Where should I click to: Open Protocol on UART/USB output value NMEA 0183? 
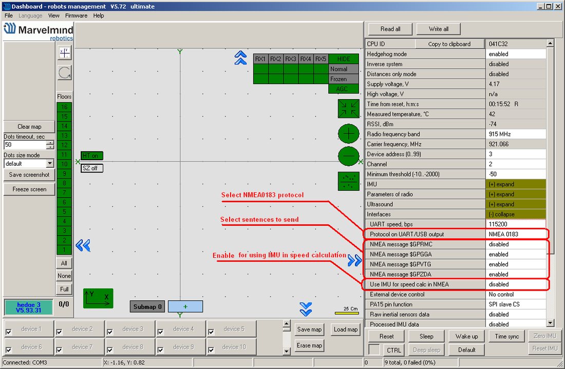coord(516,235)
